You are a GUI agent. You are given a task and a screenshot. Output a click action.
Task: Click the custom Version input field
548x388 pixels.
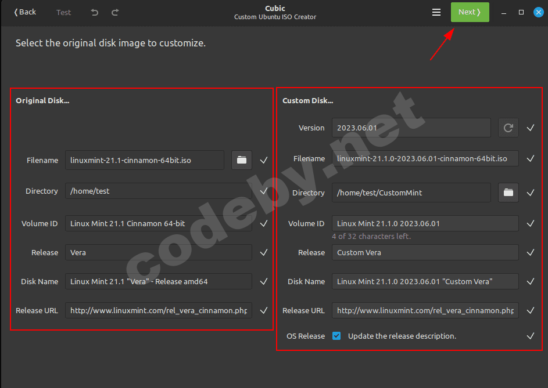[x=411, y=128]
